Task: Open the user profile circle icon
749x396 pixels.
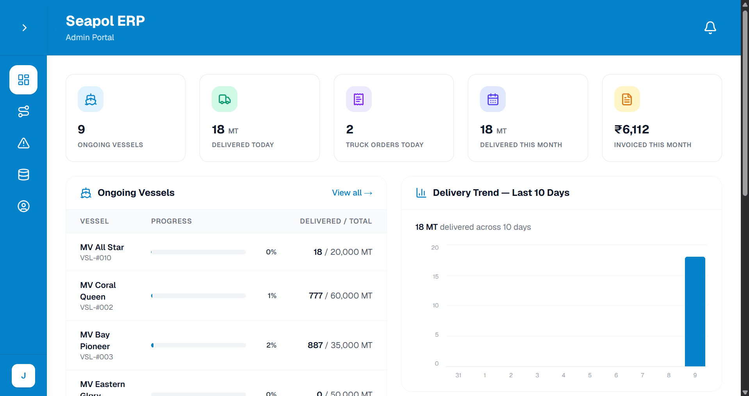Action: coord(23,206)
